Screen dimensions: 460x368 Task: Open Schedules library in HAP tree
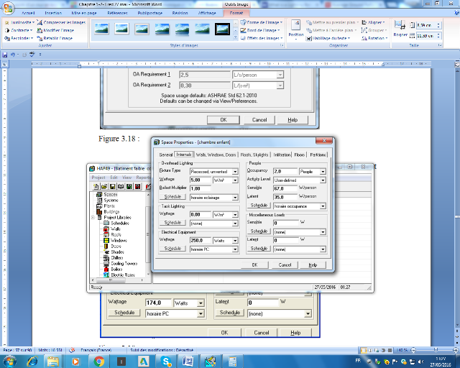[105, 223]
